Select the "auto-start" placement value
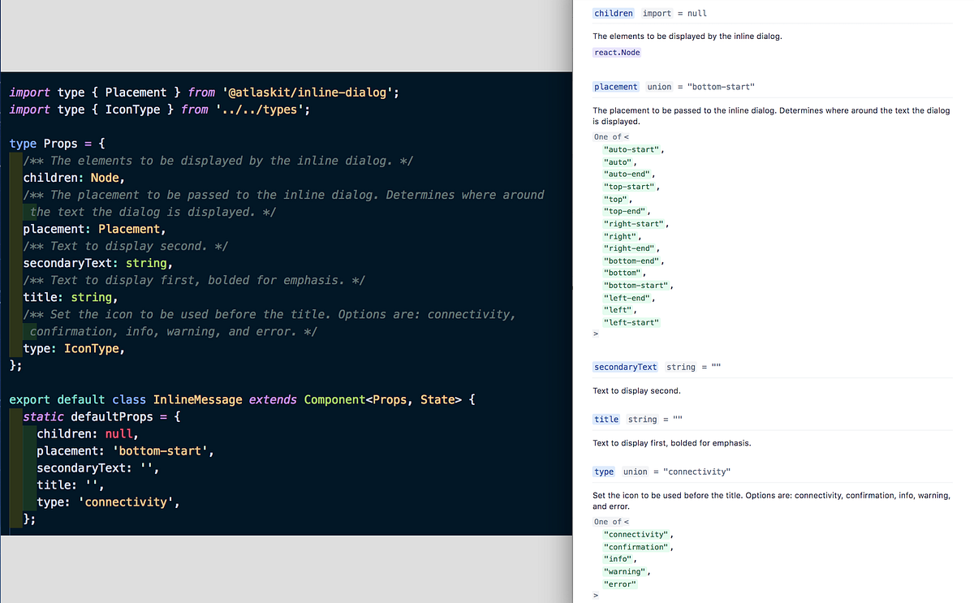The height and width of the screenshot is (603, 974). click(x=632, y=149)
